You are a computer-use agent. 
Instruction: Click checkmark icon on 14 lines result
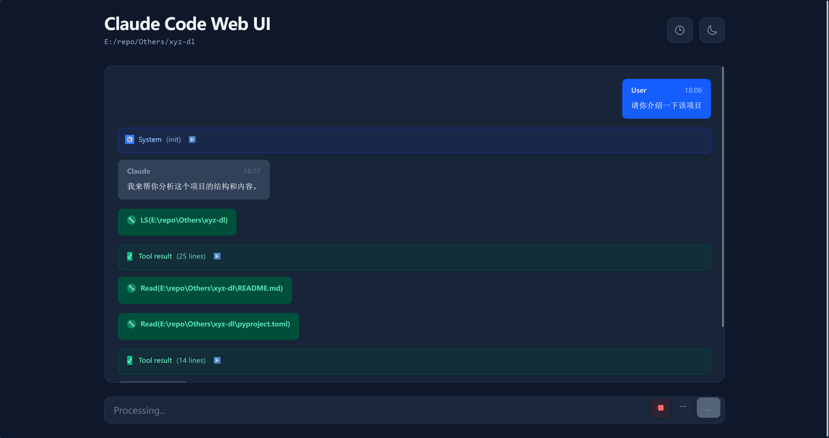(x=130, y=360)
